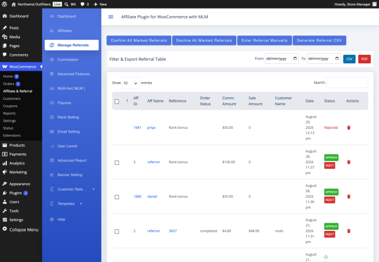This screenshot has width=379, height=262.
Task: Click the Manage Referrals sync icon
Action: pos(52,45)
